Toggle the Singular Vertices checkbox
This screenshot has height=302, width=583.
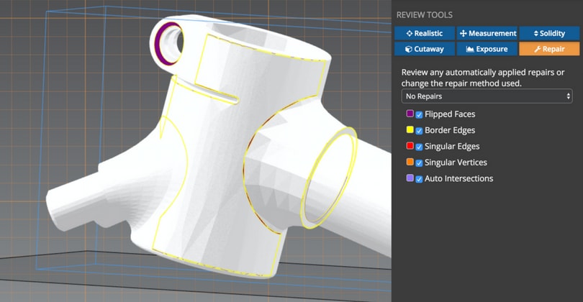pyautogui.click(x=419, y=163)
